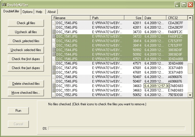Click the Check all files button
Screen dimensions: 195x137
tap(26, 23)
